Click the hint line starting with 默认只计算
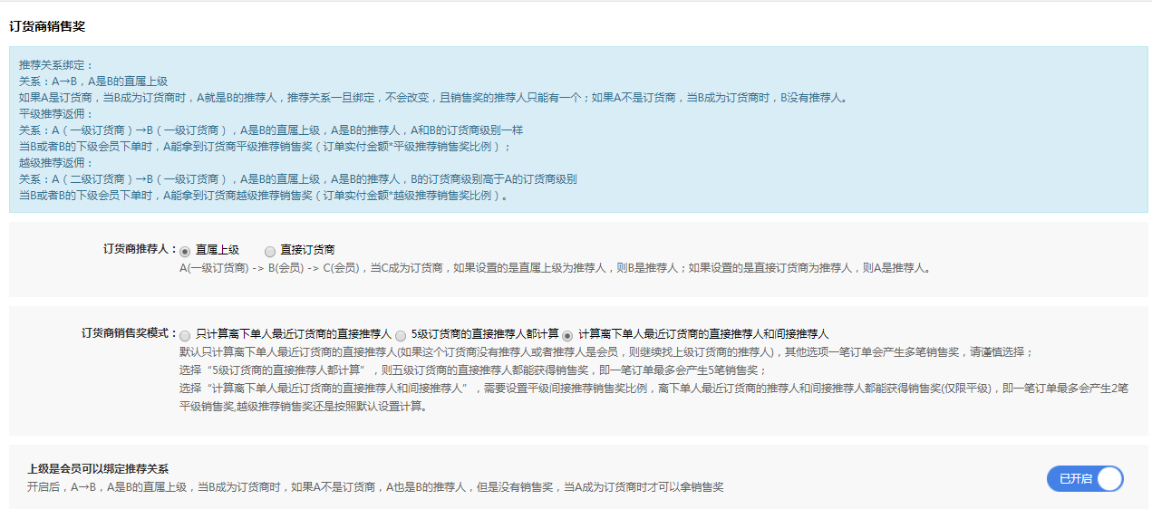Screen dimensions: 1152x509 [x=605, y=352]
